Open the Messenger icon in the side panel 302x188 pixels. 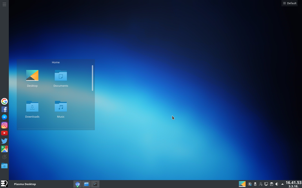[4, 117]
